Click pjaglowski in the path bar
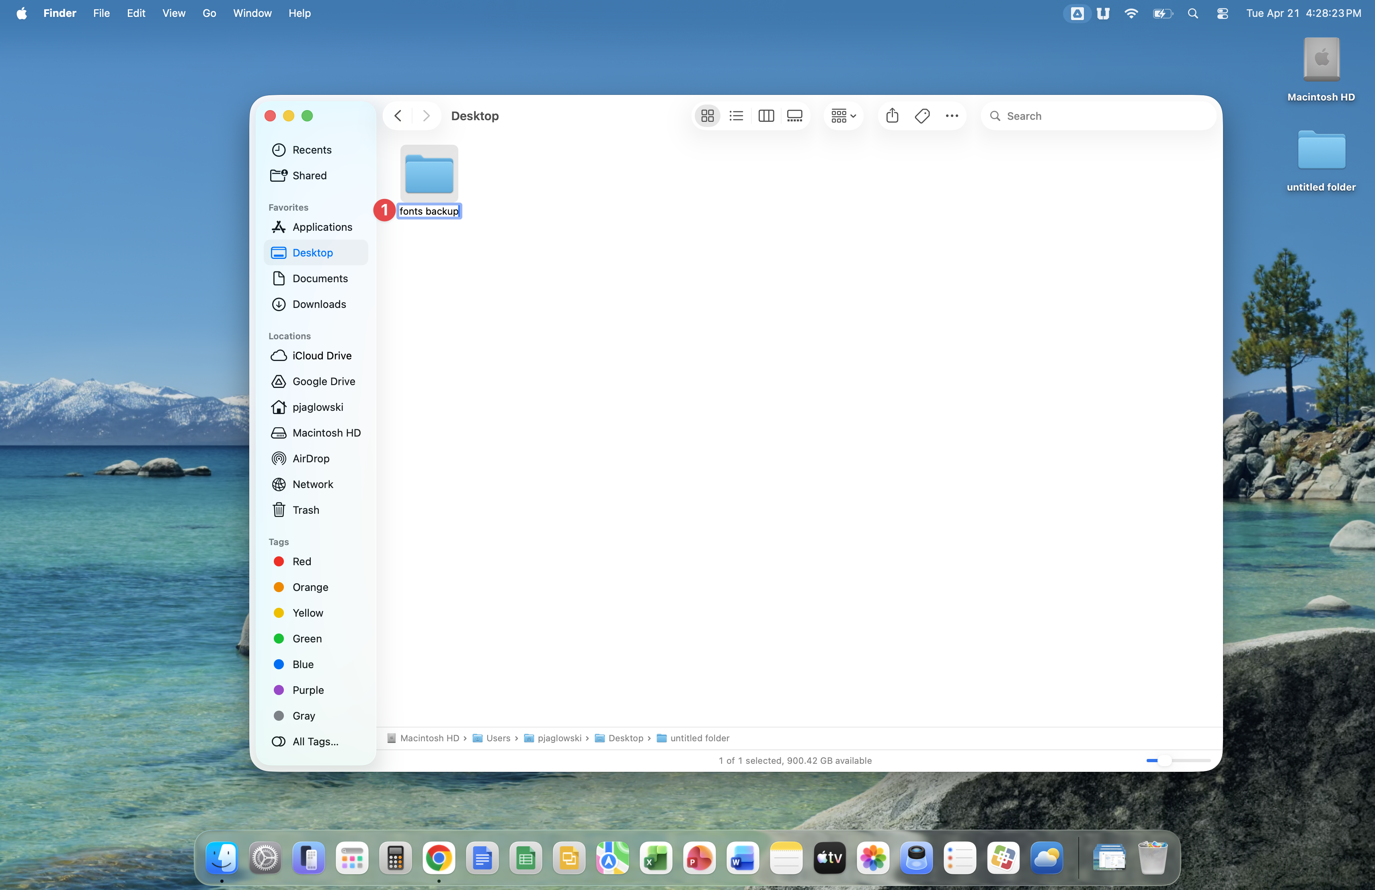 559,738
